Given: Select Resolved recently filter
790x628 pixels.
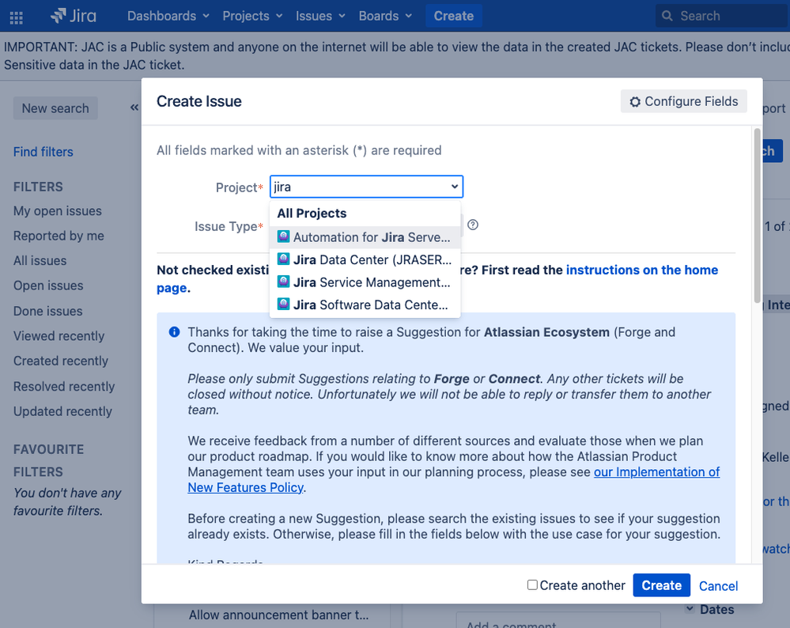Looking at the screenshot, I should tap(64, 386).
